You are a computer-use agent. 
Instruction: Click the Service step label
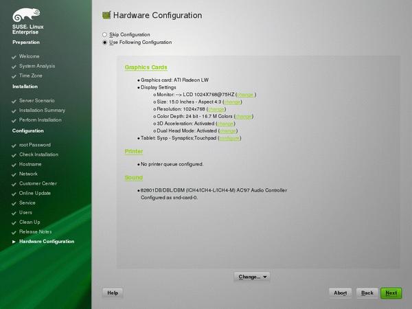(x=27, y=203)
